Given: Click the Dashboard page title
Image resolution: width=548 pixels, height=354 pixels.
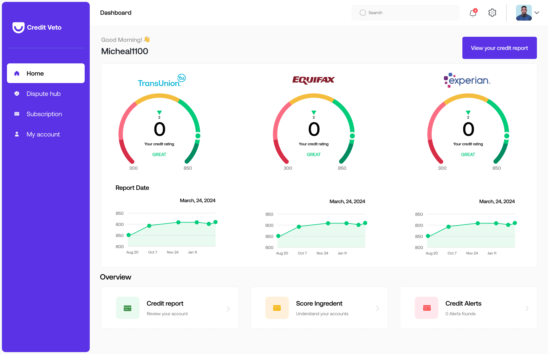Looking at the screenshot, I should click(x=116, y=13).
